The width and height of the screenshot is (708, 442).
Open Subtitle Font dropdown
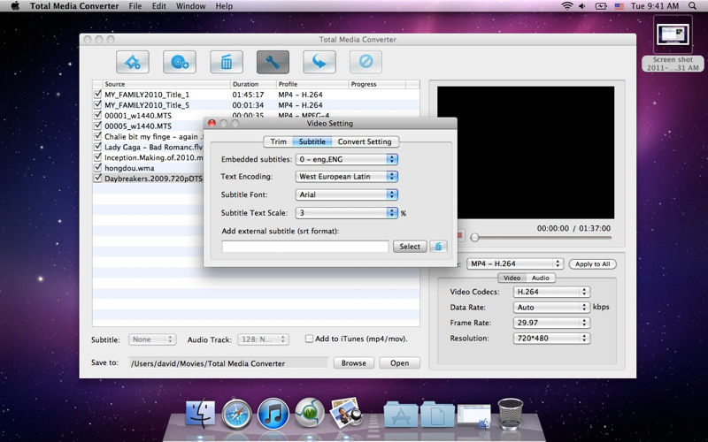[346, 194]
